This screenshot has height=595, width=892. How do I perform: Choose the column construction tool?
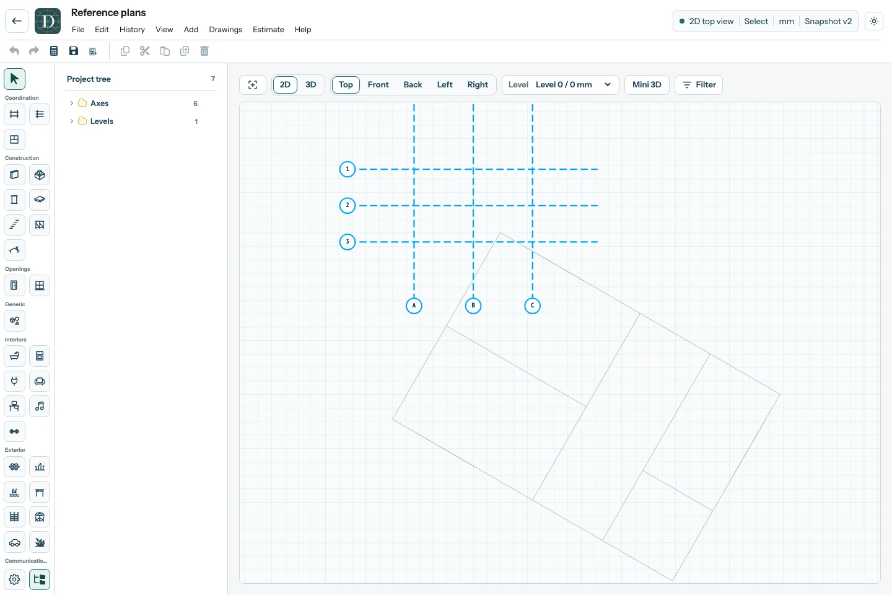14,200
